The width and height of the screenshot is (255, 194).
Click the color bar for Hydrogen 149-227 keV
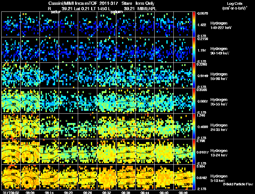[x=194, y=24]
